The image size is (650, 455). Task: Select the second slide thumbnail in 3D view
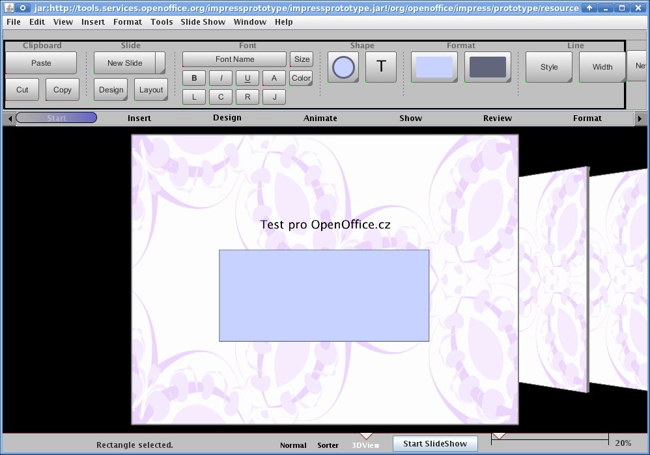click(x=554, y=279)
